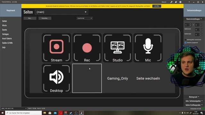Screen dimensions: 205x115
Task: Click the taskbar search box
Action: click(x=23, y=113)
